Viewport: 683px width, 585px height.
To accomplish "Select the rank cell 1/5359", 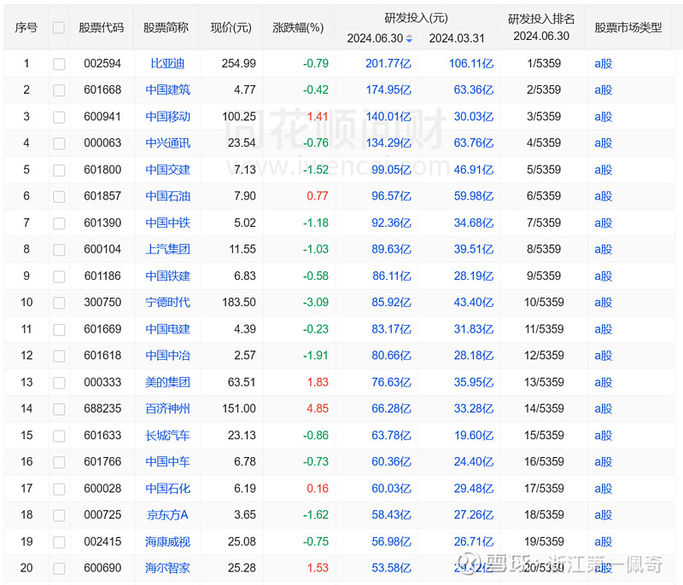I will point(544,63).
